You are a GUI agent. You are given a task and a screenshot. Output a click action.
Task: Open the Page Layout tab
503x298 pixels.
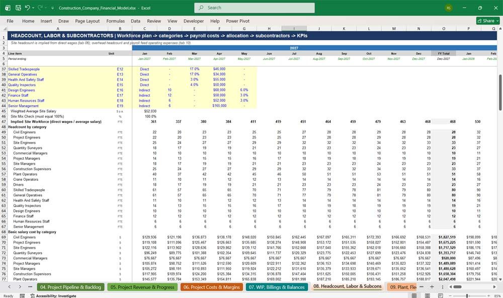[87, 21]
